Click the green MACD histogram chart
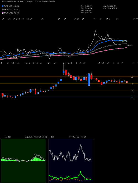This screenshot has width=138, height=183. click(x=23, y=161)
